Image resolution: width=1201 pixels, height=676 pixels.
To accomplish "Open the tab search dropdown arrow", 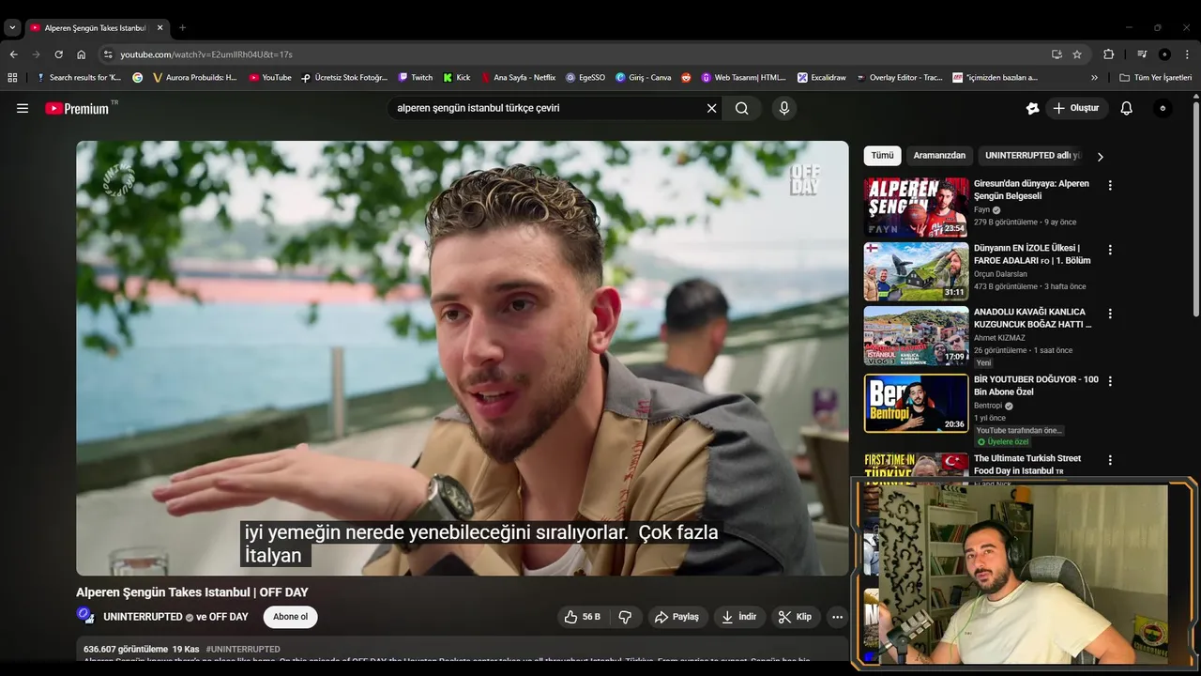I will 12,28.
